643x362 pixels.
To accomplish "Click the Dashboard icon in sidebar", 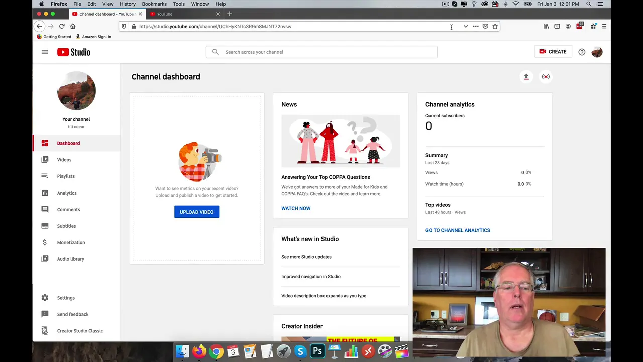I will pyautogui.click(x=45, y=143).
